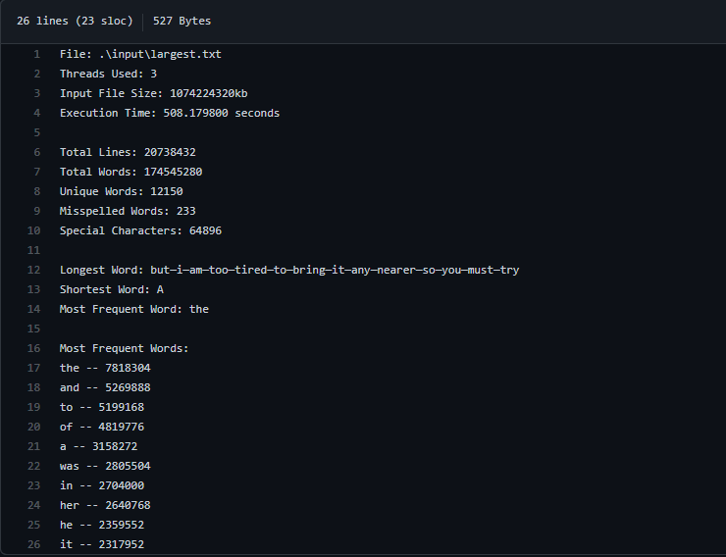Click line number 9 for Misspelled Words

pos(36,211)
